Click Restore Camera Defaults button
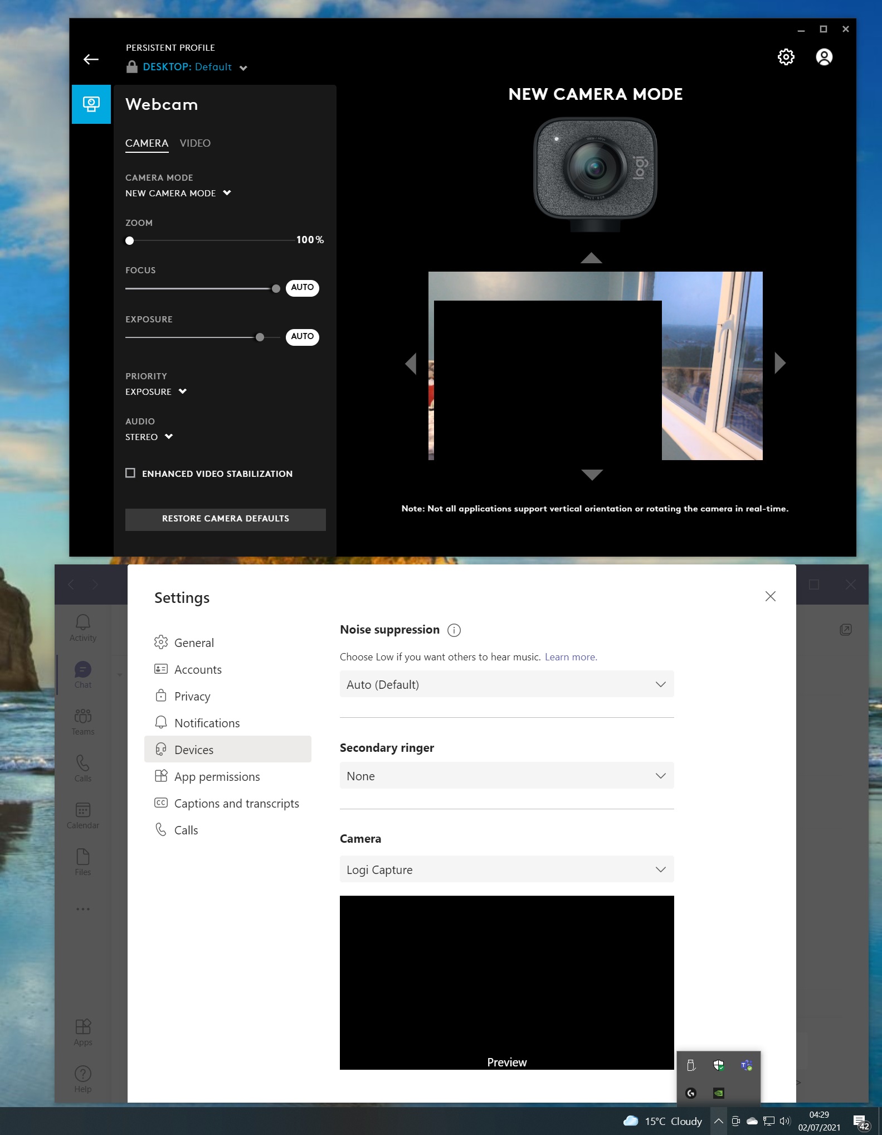Screen dimensions: 882x1135 tap(225, 519)
